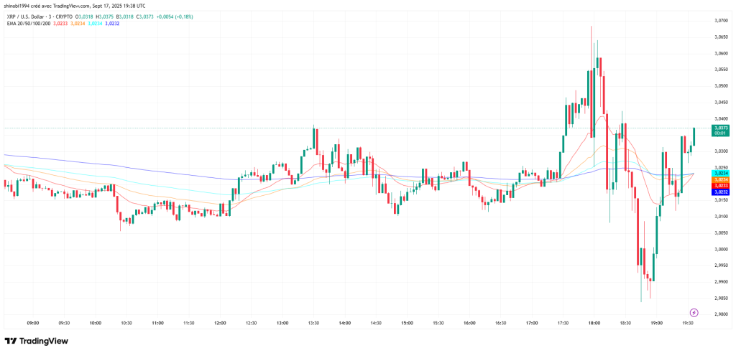The width and height of the screenshot is (736, 353).
Task: Click the 19:30 label on the time axis
Action: point(687,324)
